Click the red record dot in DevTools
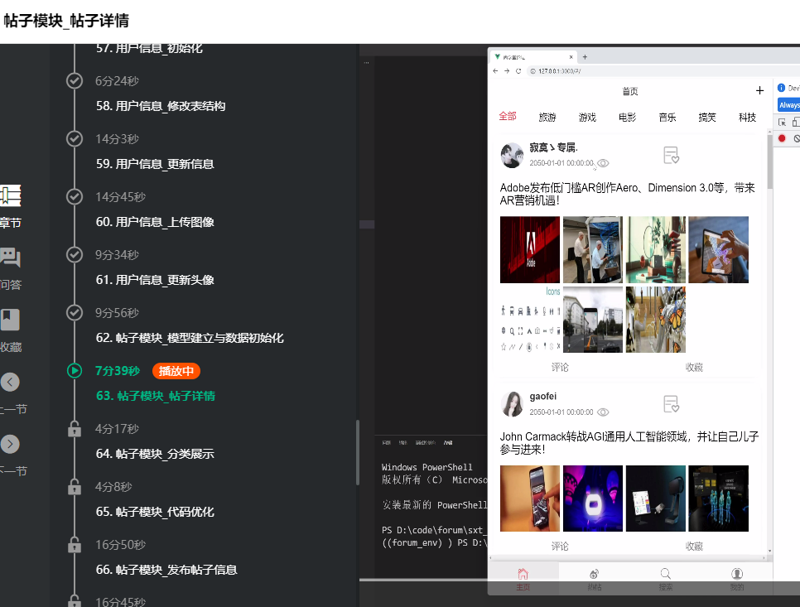The height and width of the screenshot is (607, 800). pos(782,138)
